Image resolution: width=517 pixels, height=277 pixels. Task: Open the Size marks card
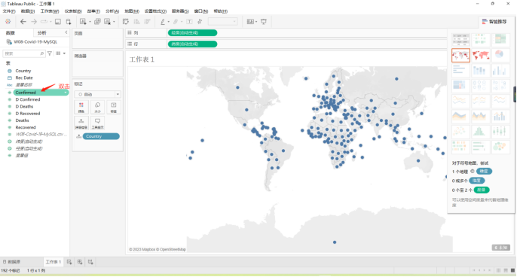tap(97, 108)
